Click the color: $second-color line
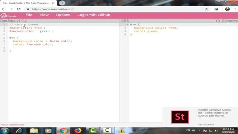The height and width of the screenshot is (134, 238). tap(33, 44)
